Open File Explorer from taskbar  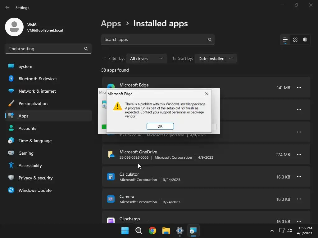tap(166, 231)
